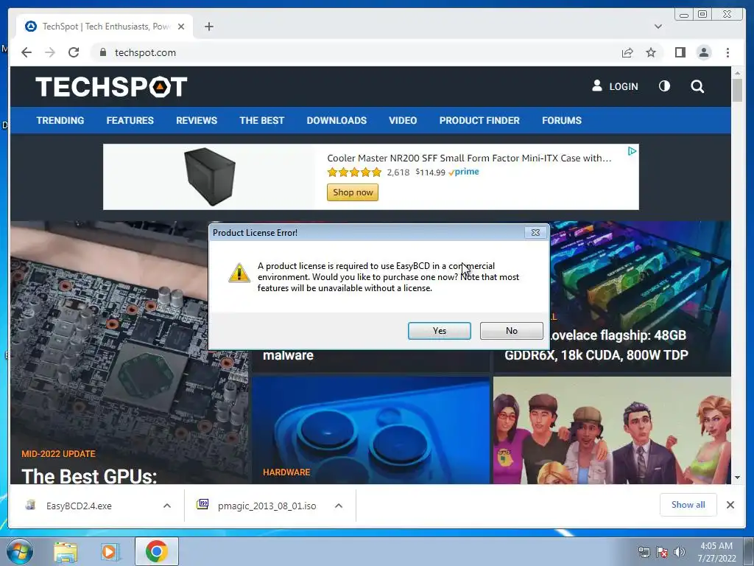Open the REVIEWS nav item
This screenshot has width=754, height=566.
pos(196,120)
